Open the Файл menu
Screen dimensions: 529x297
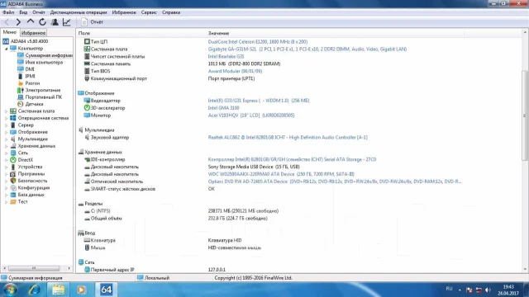[x=8, y=12]
